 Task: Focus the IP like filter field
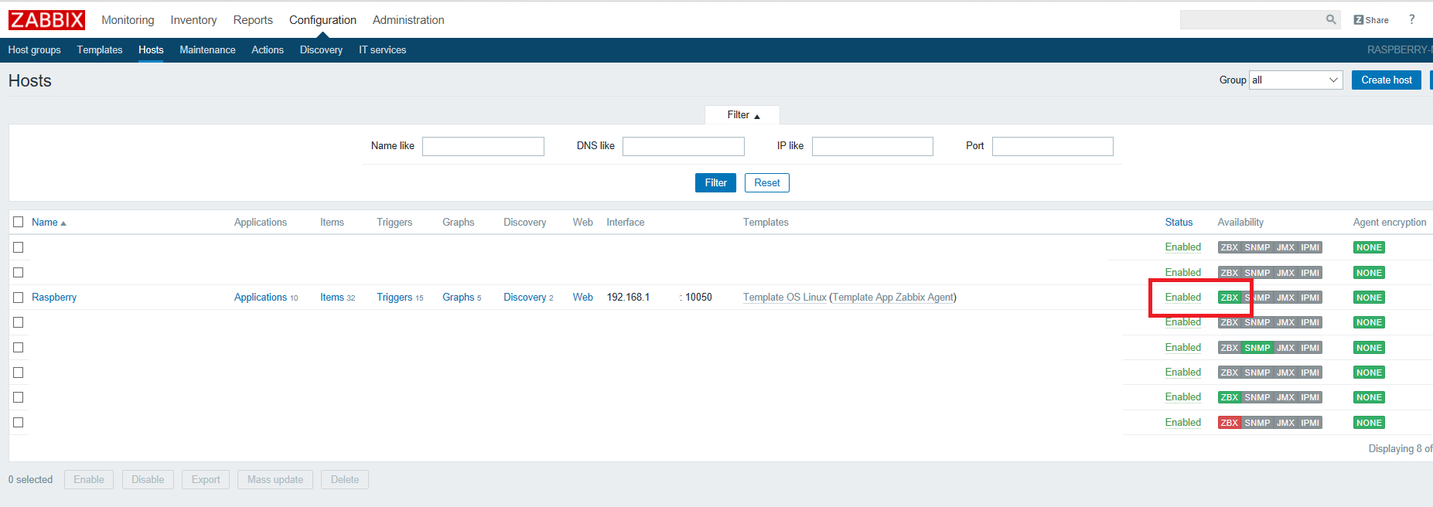pos(872,147)
